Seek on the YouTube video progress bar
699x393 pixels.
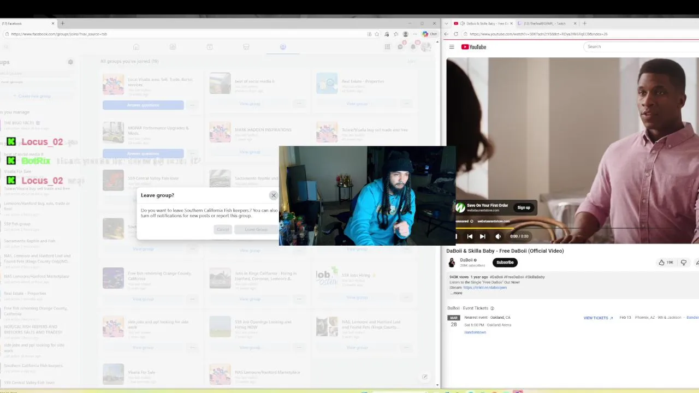point(577,227)
